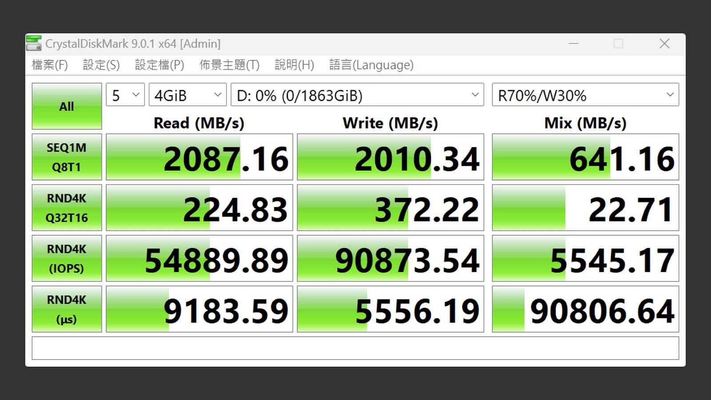The image size is (711, 400).
Task: Select the IOPS read value 54889.89
Action: tap(200, 258)
